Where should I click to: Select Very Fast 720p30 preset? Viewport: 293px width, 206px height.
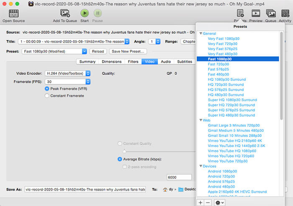(x=223, y=43)
